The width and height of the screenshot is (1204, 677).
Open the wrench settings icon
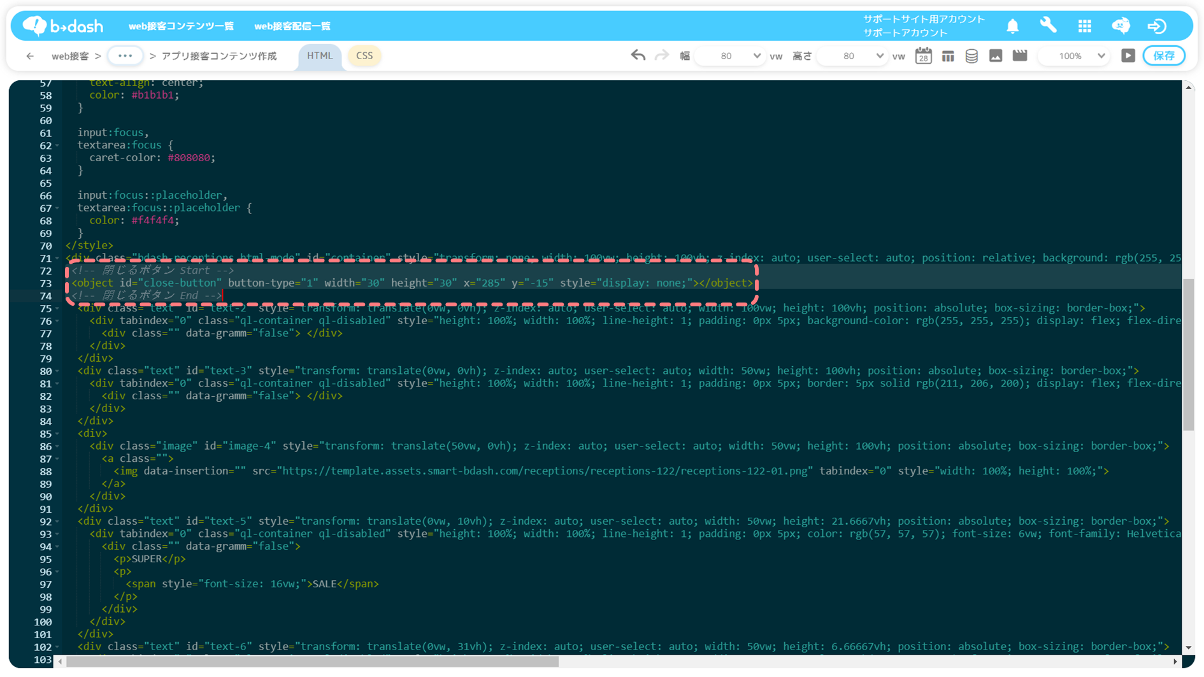click(x=1048, y=25)
